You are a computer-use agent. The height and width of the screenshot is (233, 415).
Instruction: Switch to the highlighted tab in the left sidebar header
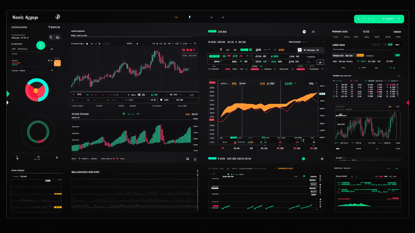pos(54,27)
